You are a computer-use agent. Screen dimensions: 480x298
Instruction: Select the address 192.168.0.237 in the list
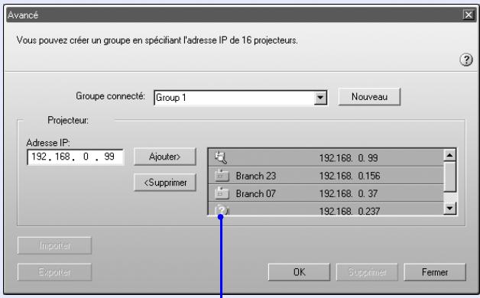coord(349,211)
